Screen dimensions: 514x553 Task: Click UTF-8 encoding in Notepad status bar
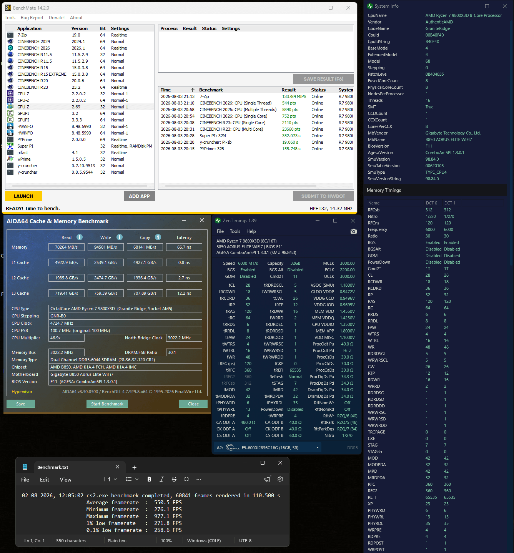245,541
